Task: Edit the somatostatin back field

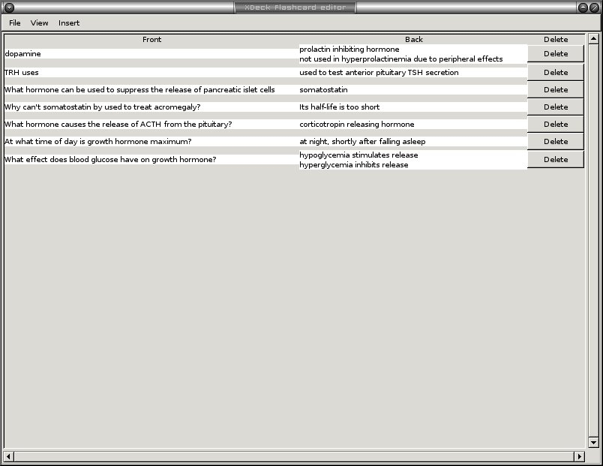Action: pyautogui.click(x=412, y=90)
